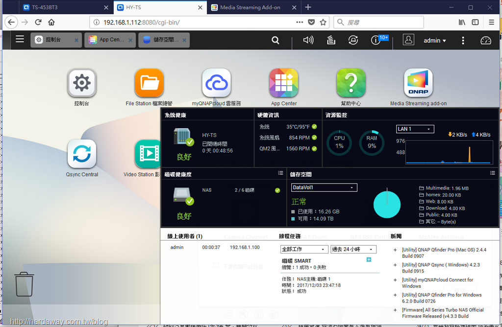Open QNAP Qfinder Pro Mac OS news link

pos(444,253)
